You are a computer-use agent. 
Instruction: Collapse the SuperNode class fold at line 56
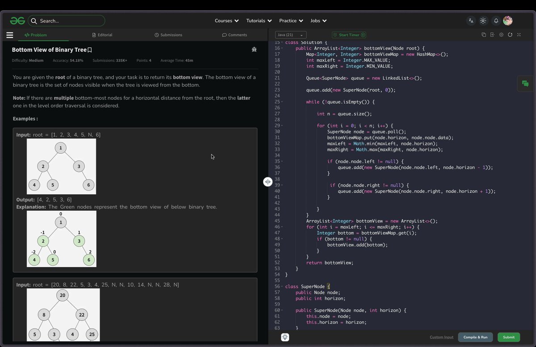(x=282, y=287)
